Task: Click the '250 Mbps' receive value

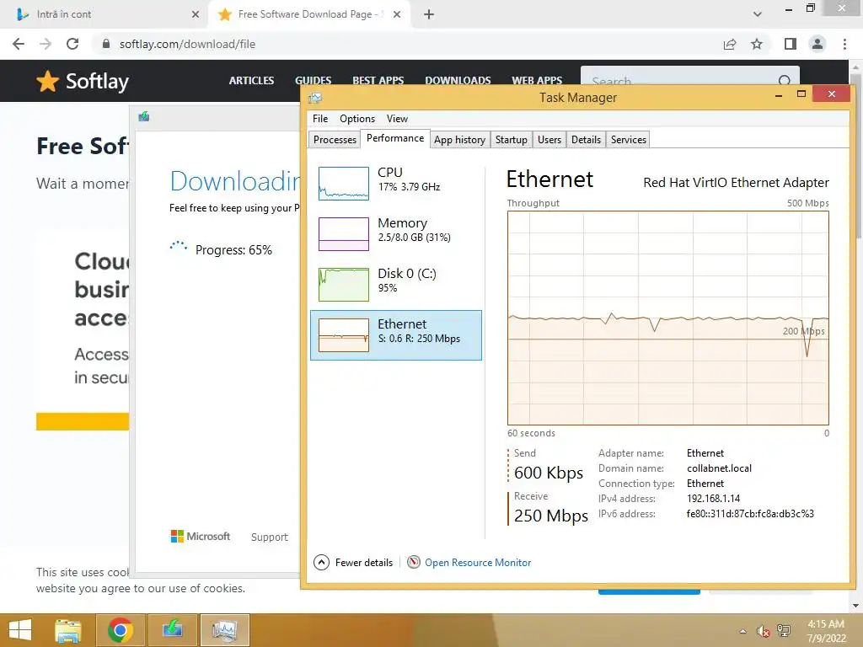Action: click(x=551, y=516)
